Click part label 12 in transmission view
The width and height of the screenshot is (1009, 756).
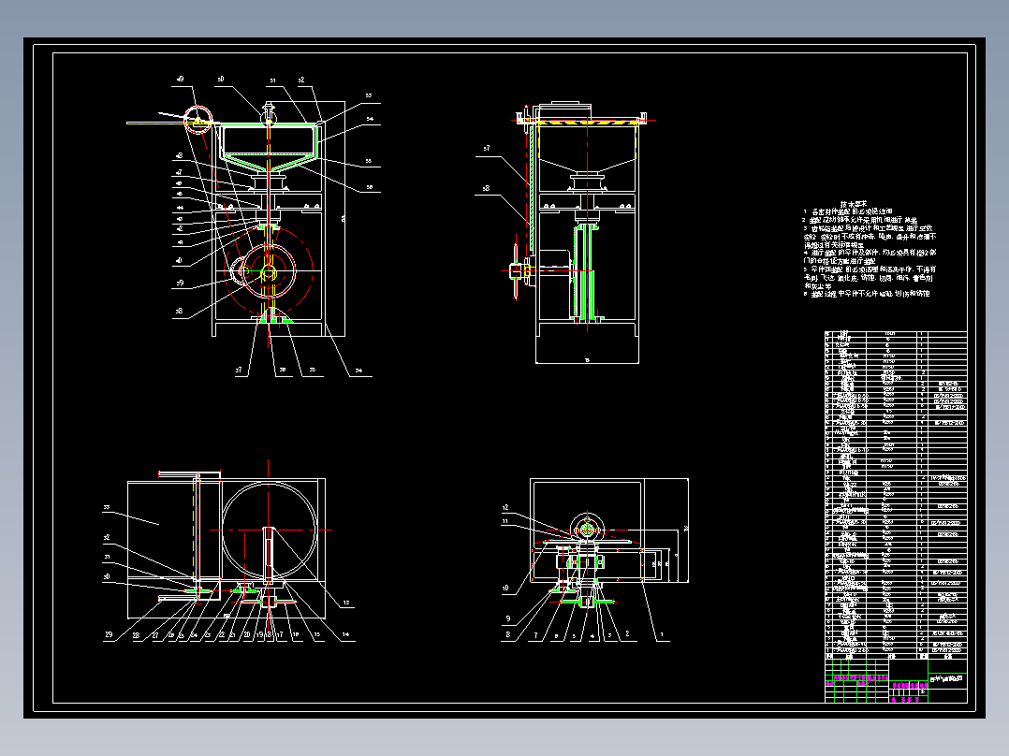coord(505,508)
